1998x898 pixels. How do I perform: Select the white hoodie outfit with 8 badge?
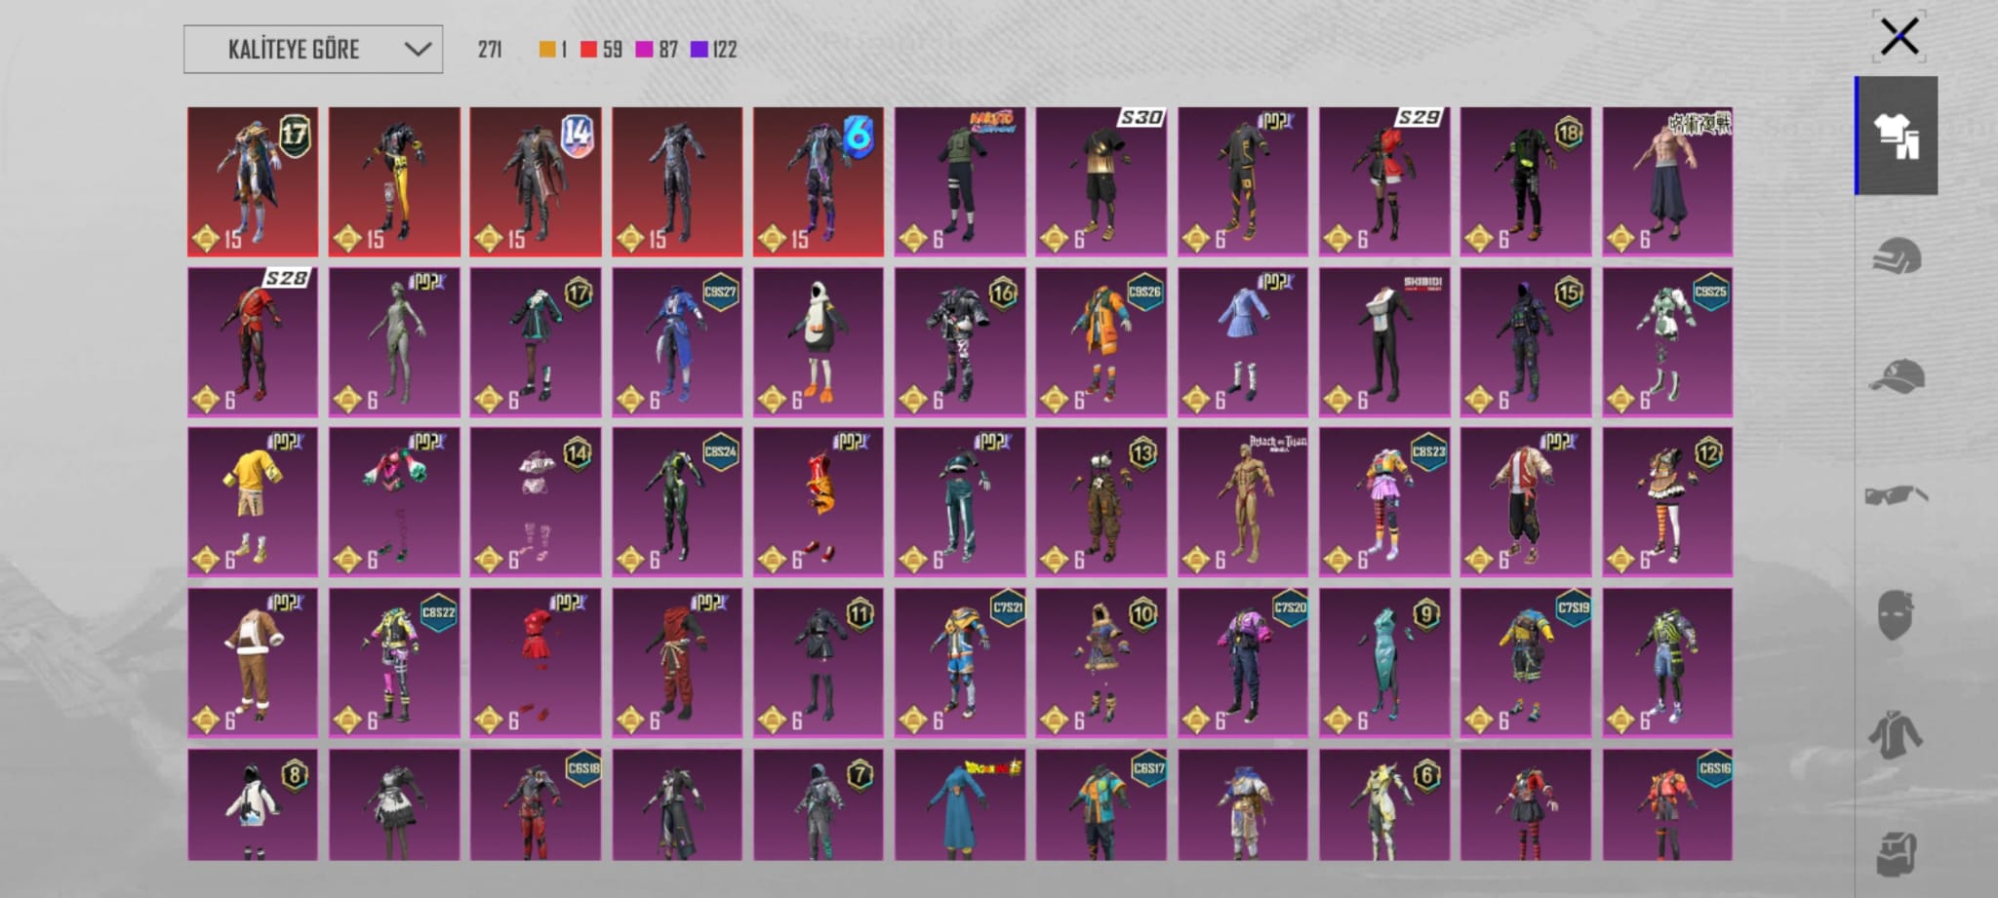tap(253, 804)
